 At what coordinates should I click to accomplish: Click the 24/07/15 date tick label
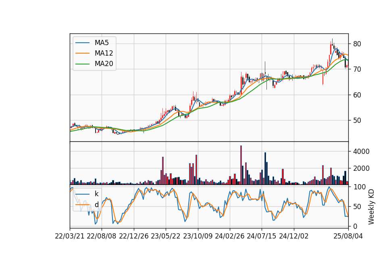click(x=262, y=236)
